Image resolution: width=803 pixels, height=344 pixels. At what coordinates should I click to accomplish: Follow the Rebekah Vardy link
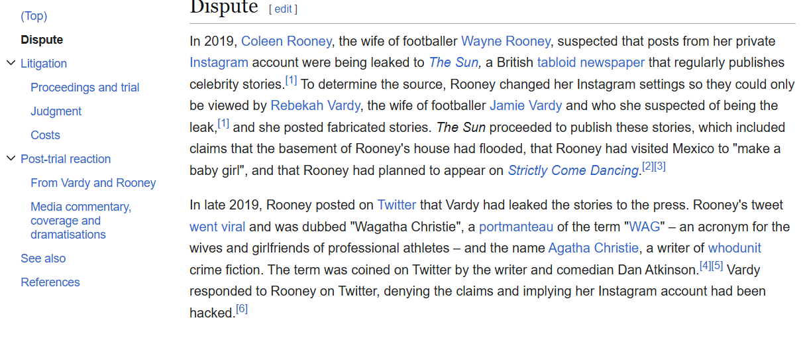(315, 105)
